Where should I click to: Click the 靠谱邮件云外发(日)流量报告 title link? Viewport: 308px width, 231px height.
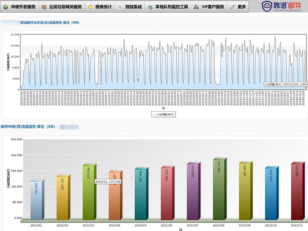click(x=50, y=23)
